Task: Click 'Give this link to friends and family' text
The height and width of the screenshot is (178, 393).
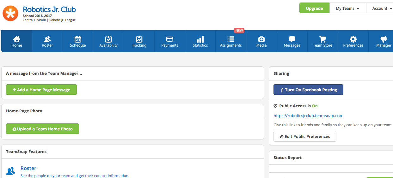Action: pyautogui.click(x=333, y=125)
